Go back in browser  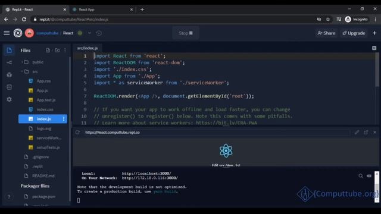click(x=6, y=19)
